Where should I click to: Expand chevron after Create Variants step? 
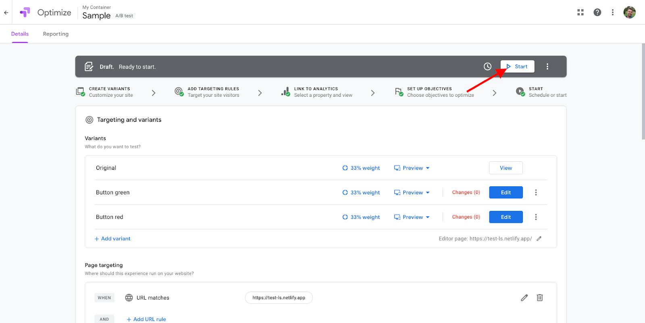(154, 93)
